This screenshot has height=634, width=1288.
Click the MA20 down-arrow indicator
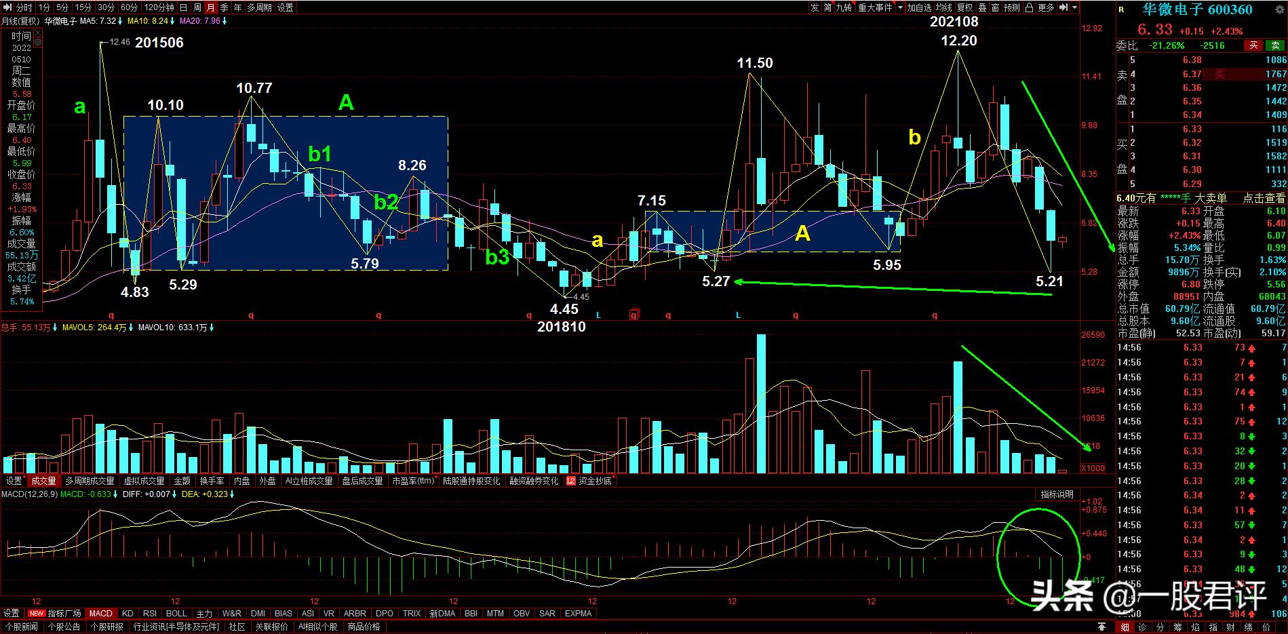click(225, 21)
